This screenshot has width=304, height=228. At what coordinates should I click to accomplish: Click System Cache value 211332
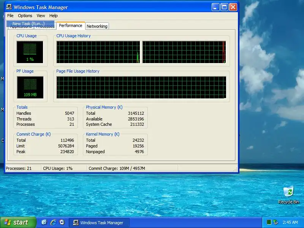tap(137, 124)
